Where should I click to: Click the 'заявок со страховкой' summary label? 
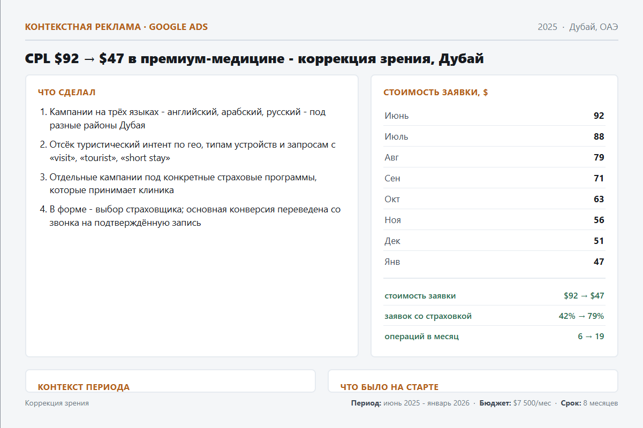coord(428,316)
